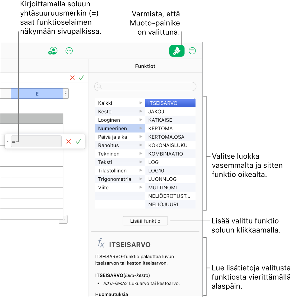Click the formula editor text field
The image size is (293, 297).
click(36, 141)
